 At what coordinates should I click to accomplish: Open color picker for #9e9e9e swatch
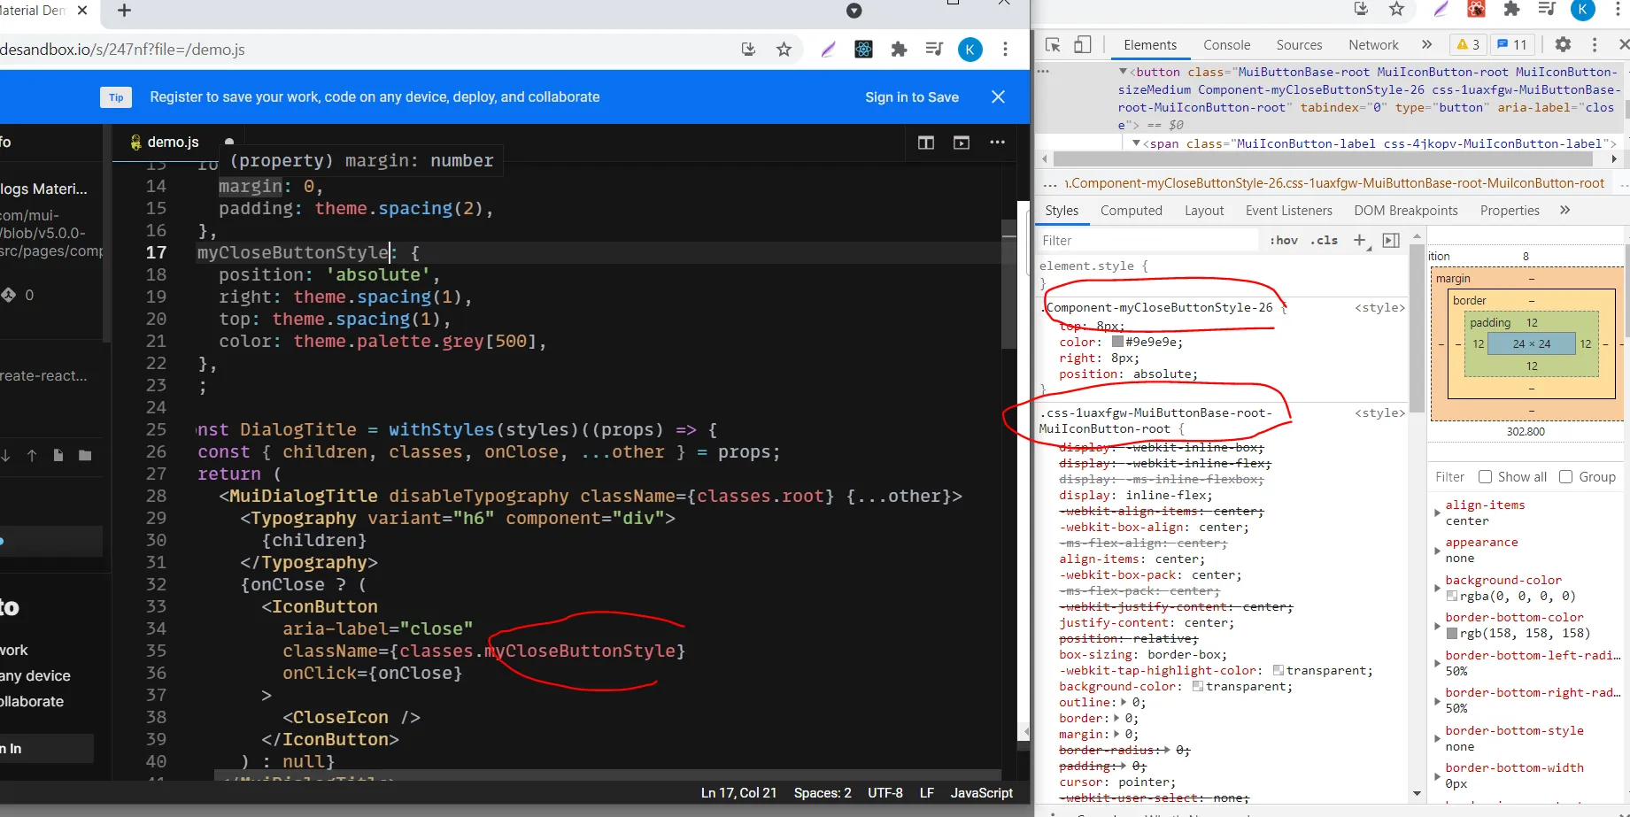point(1117,342)
